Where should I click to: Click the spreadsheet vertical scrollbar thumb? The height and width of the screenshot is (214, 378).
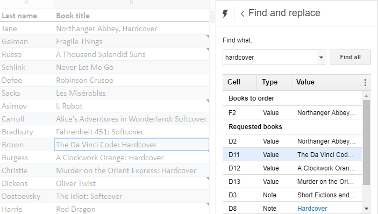click(x=212, y=17)
